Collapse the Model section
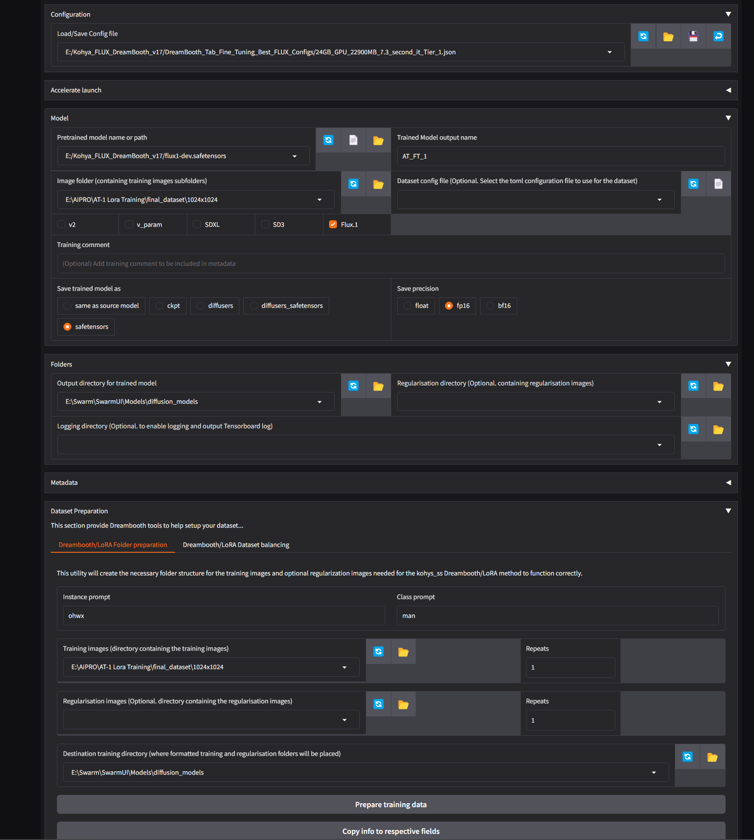This screenshot has width=754, height=840. (x=728, y=118)
